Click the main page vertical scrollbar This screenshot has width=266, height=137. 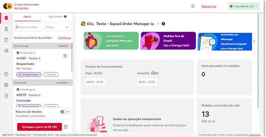[258, 60]
